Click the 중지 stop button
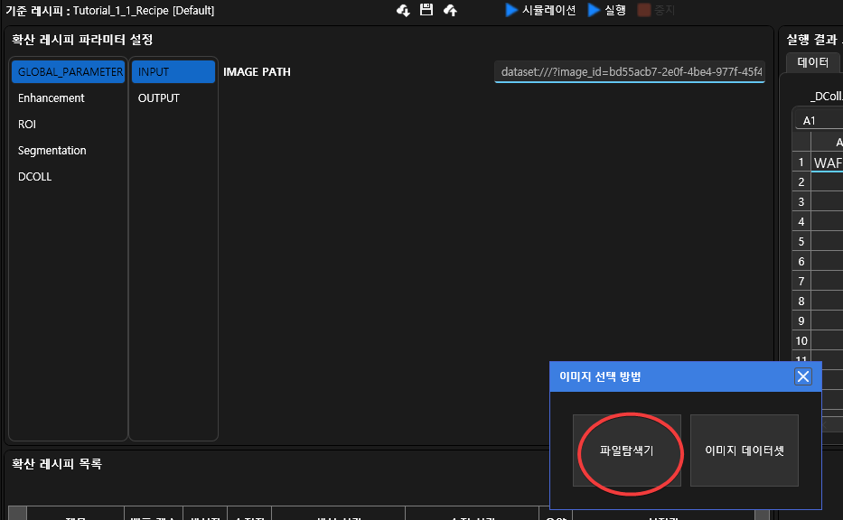Image resolution: width=843 pixels, height=520 pixels. (x=656, y=11)
